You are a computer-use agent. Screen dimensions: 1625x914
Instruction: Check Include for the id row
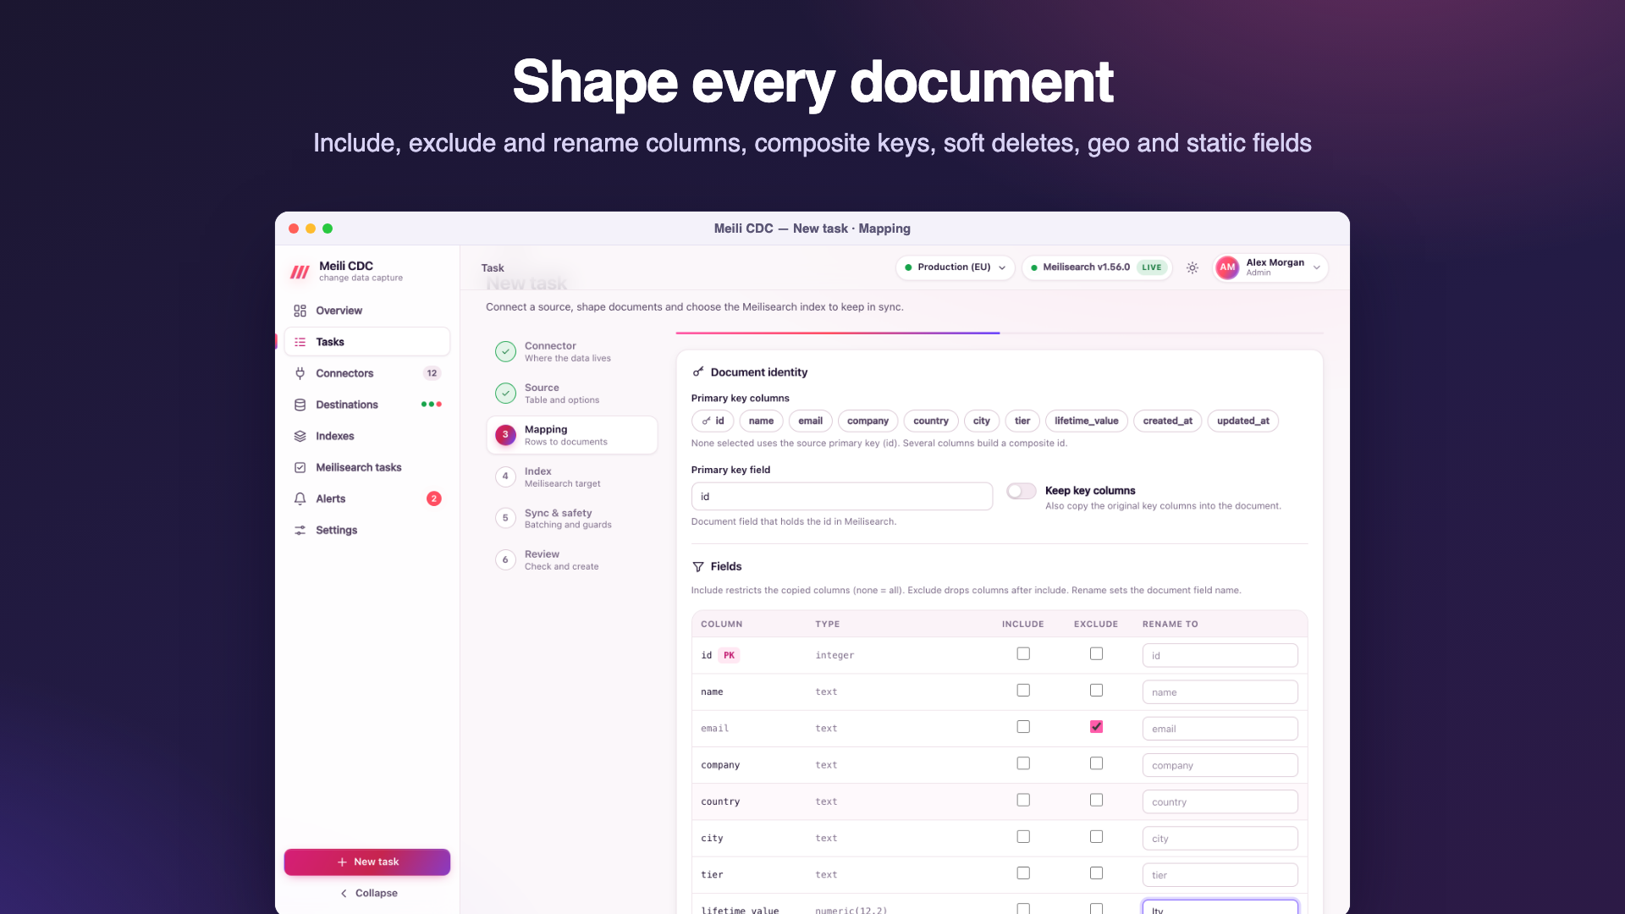click(1023, 653)
